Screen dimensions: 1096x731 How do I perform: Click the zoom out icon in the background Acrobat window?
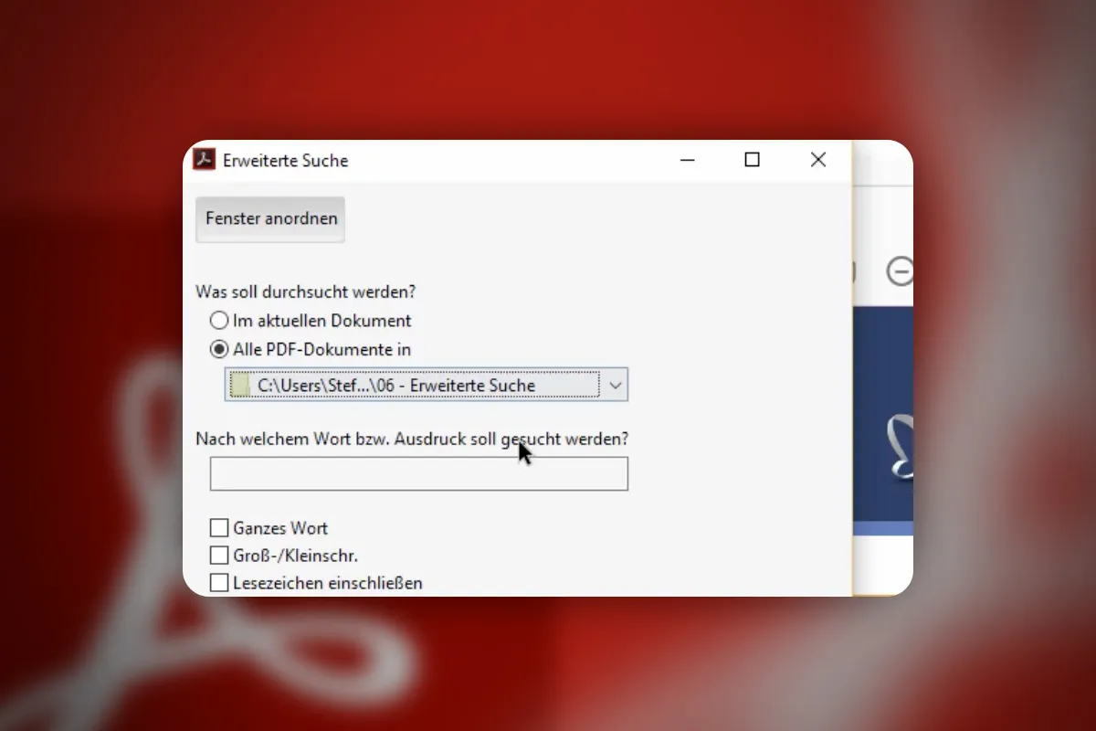[901, 271]
